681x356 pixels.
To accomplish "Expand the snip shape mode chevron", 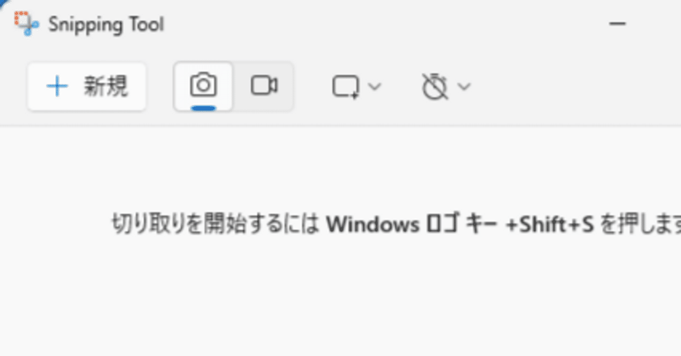I will [375, 86].
